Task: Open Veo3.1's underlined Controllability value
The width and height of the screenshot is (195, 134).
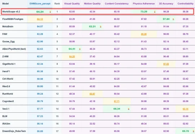Action: click(185, 109)
